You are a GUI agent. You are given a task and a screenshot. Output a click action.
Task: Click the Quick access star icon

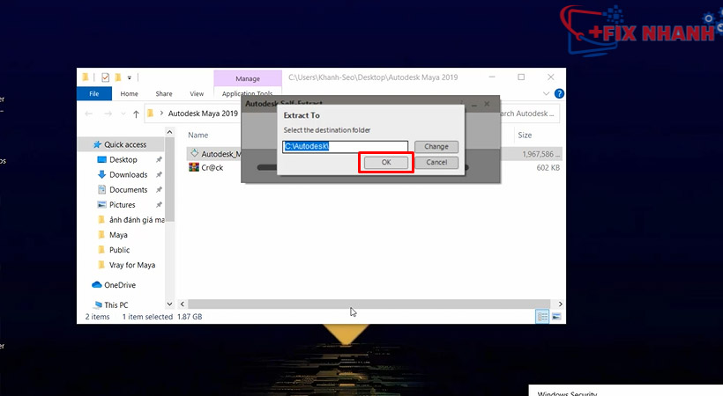(x=96, y=144)
